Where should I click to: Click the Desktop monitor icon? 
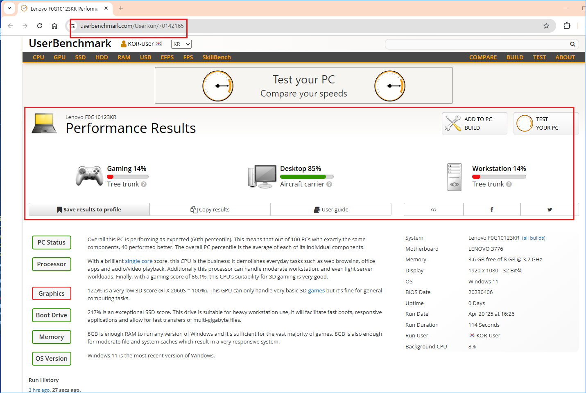coord(262,176)
